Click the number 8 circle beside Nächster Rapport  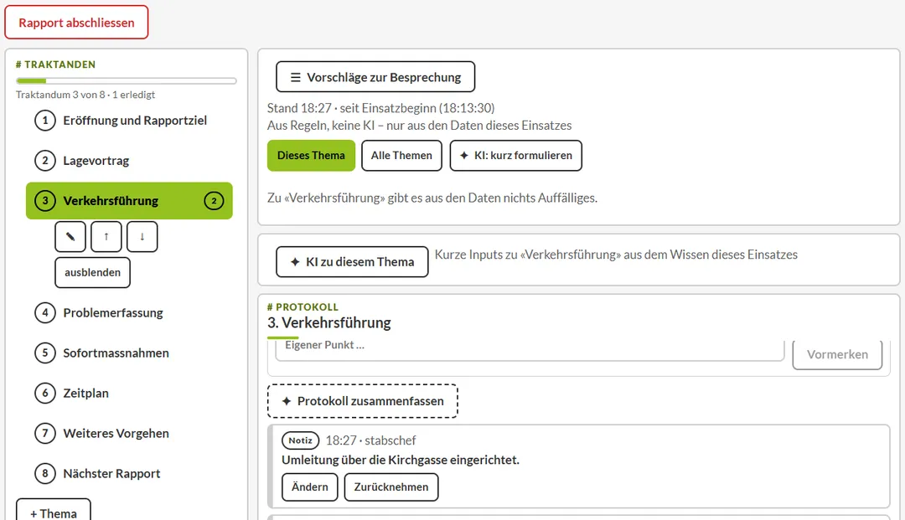45,474
